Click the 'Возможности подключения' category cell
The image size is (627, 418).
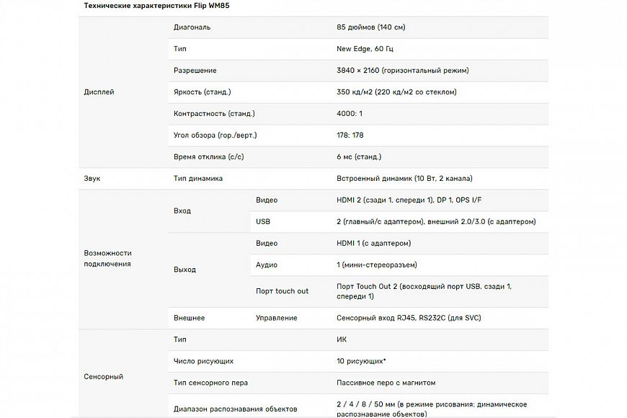[x=108, y=258]
